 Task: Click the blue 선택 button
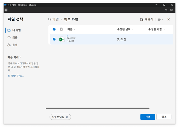(x=147, y=117)
